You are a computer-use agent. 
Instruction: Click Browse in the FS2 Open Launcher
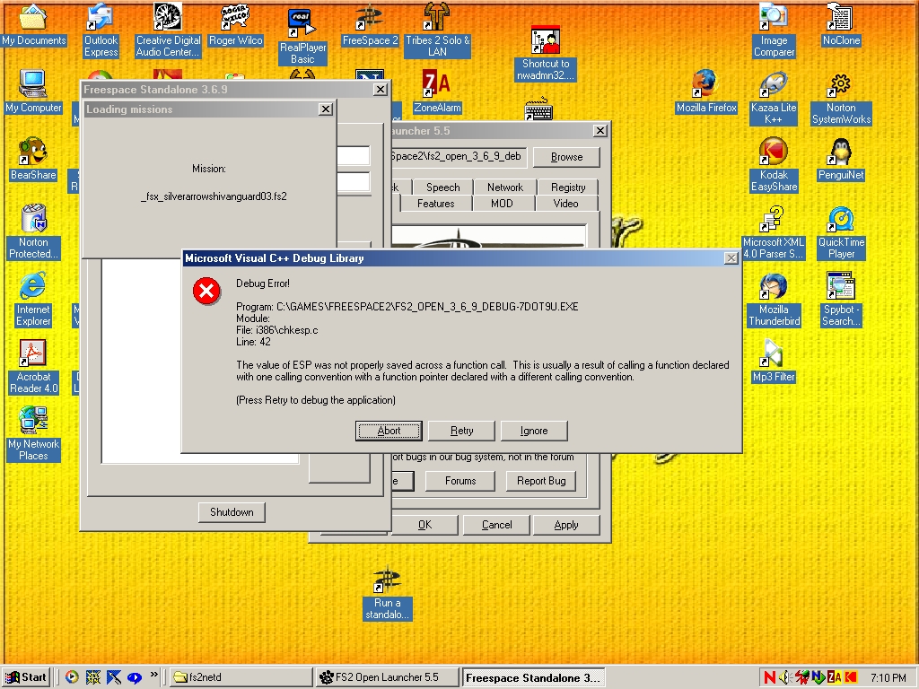click(x=567, y=157)
